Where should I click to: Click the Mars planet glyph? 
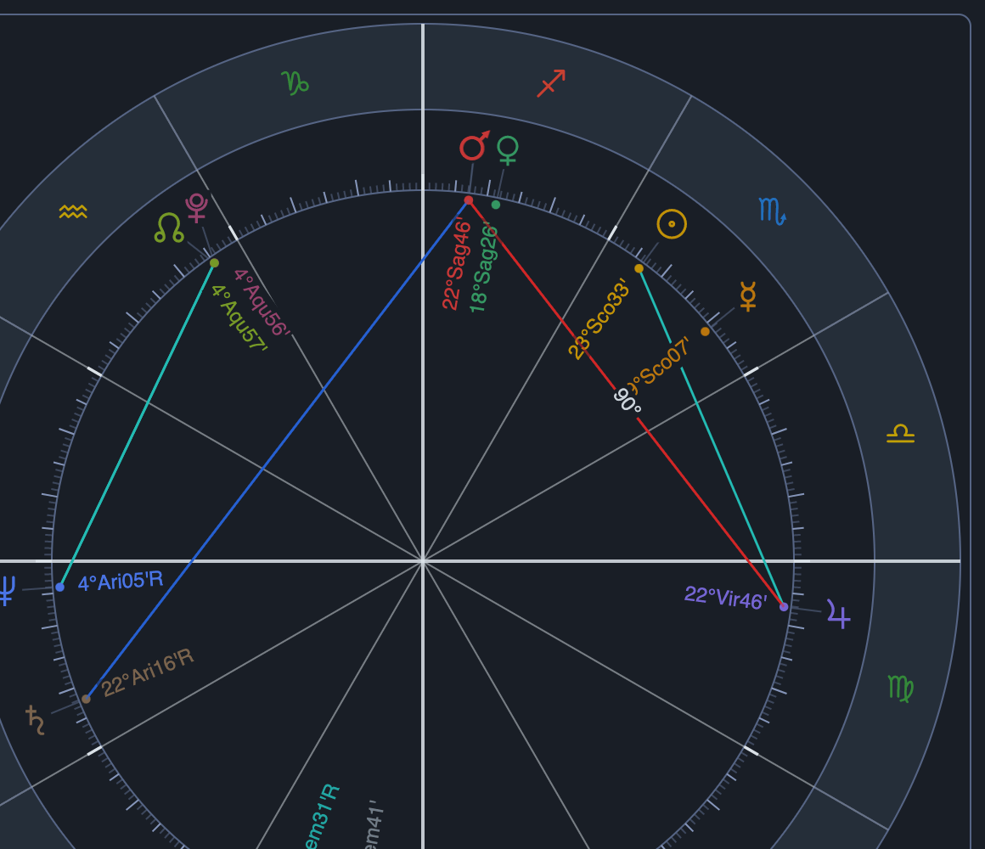(475, 146)
